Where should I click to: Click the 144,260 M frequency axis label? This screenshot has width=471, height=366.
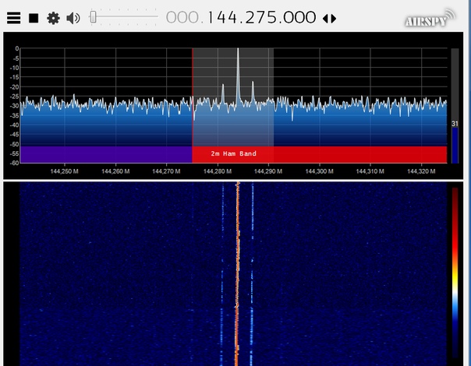(115, 171)
